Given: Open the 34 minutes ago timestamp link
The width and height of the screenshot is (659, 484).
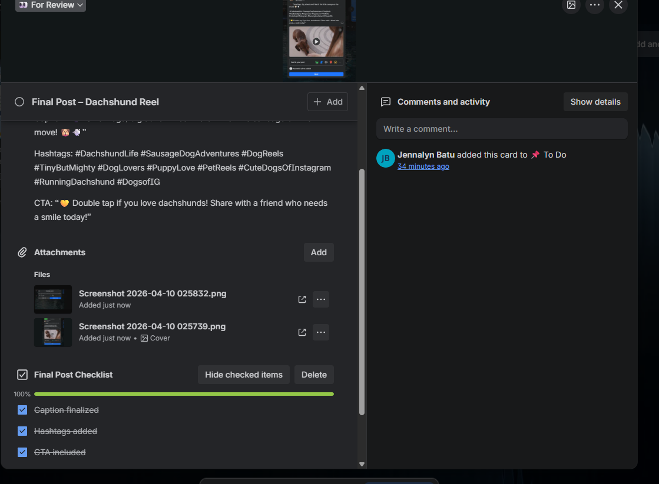Looking at the screenshot, I should (423, 166).
